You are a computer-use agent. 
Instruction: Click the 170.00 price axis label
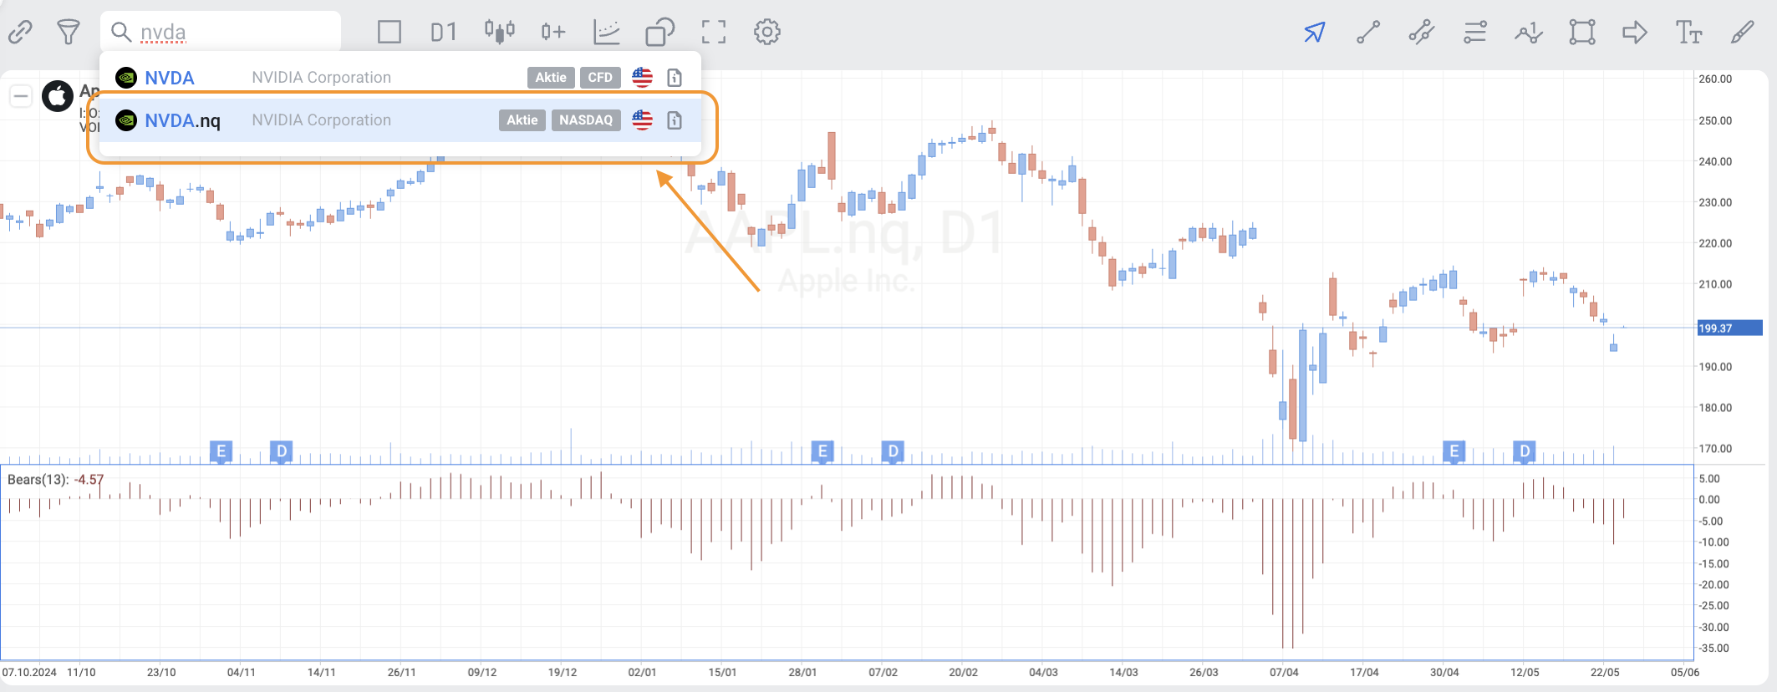click(x=1715, y=449)
